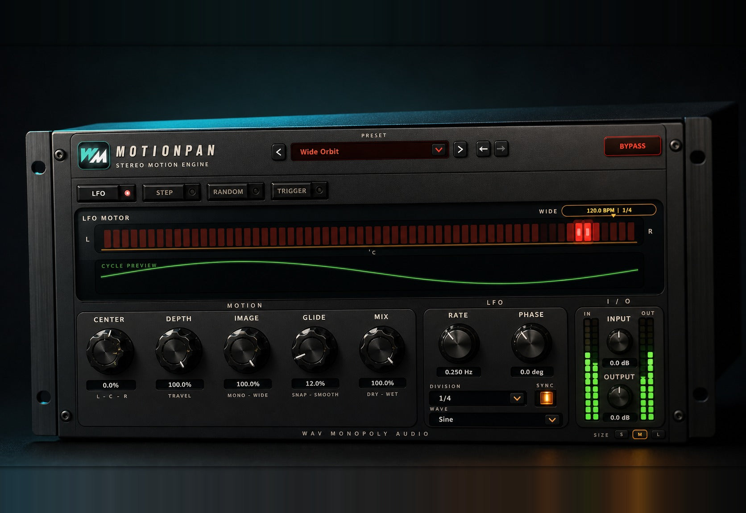Click the Glide 12.0% value field
The image size is (746, 513).
(x=315, y=383)
